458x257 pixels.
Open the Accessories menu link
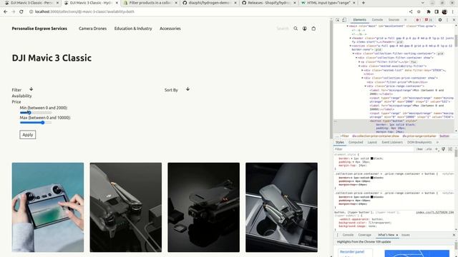(170, 29)
